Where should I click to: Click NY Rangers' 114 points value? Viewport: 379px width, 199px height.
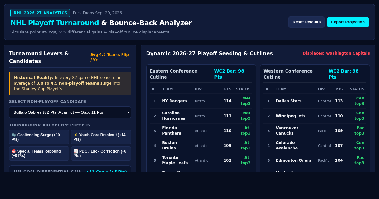(x=227, y=101)
